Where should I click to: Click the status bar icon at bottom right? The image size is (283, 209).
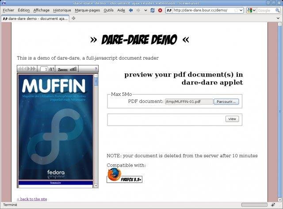[273, 205]
